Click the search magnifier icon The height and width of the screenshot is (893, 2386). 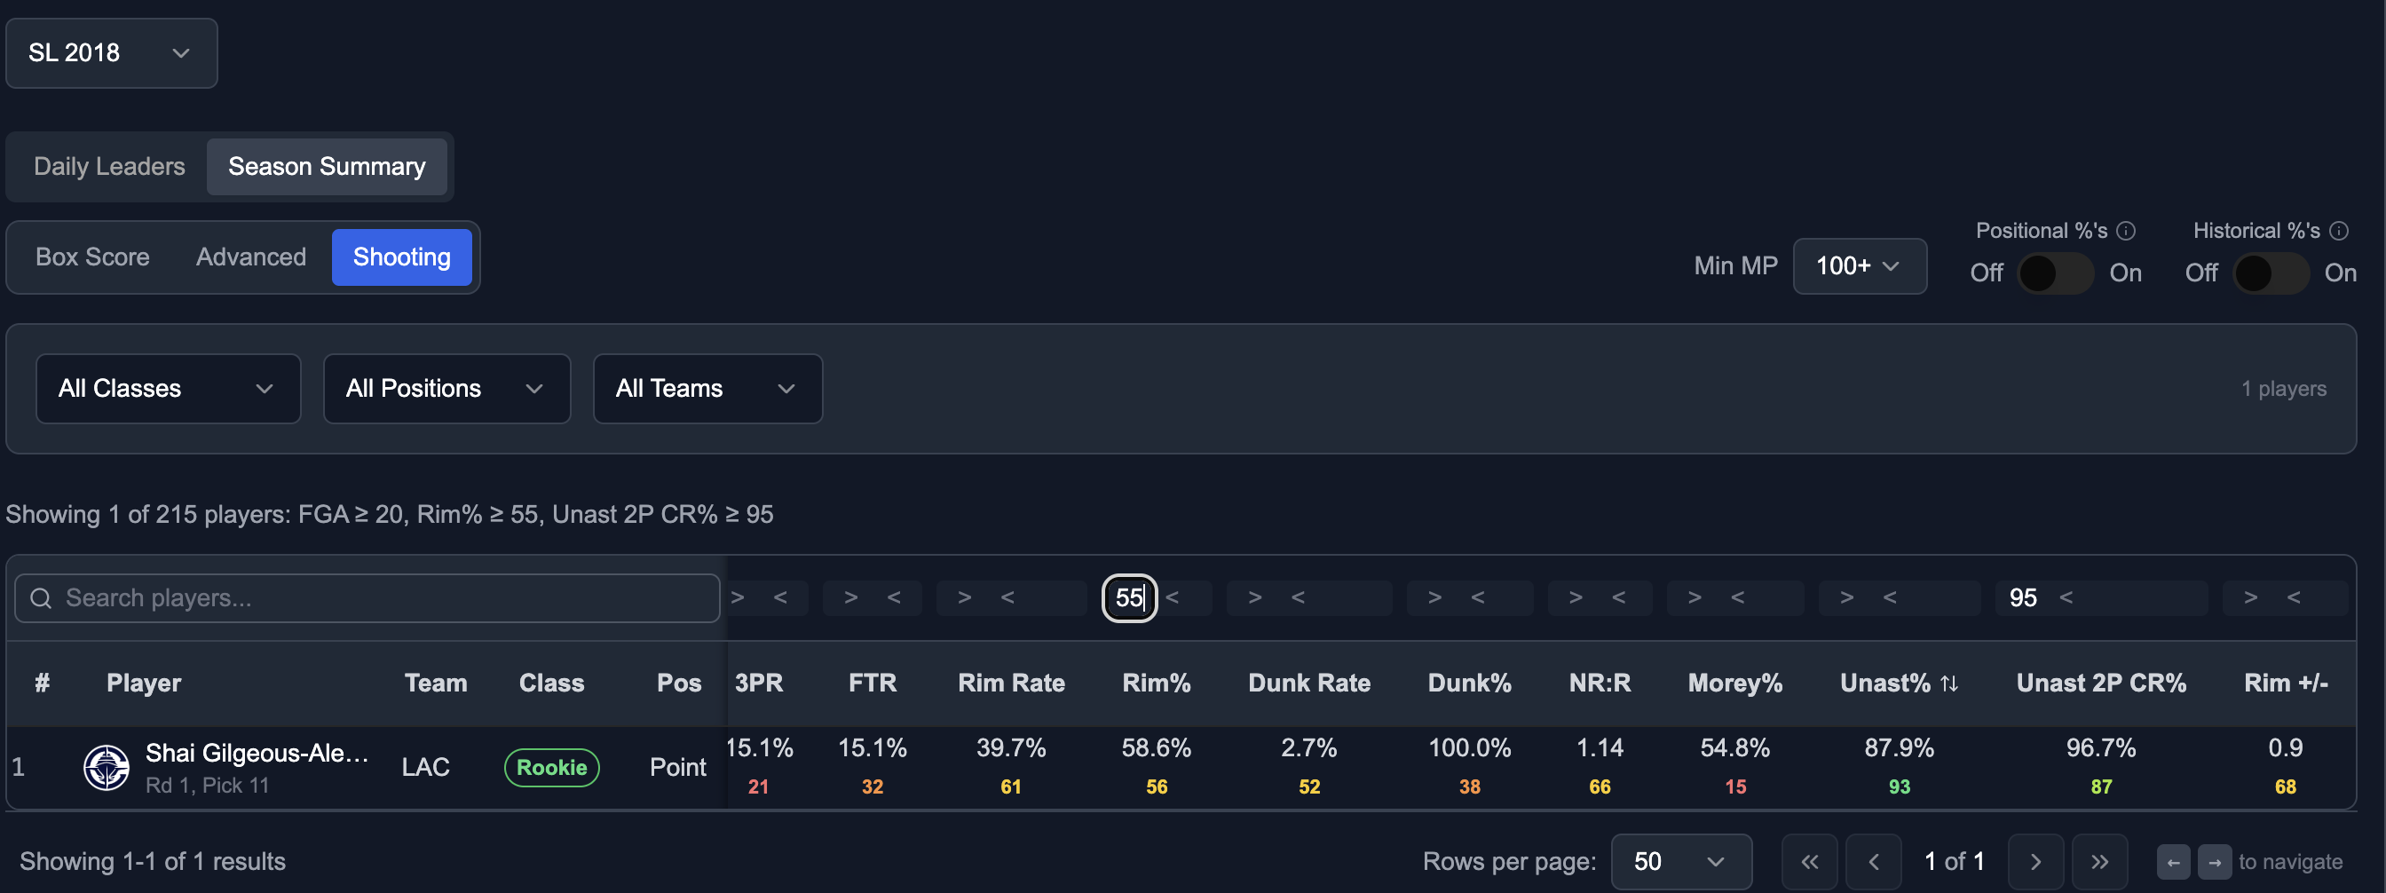pyautogui.click(x=41, y=598)
